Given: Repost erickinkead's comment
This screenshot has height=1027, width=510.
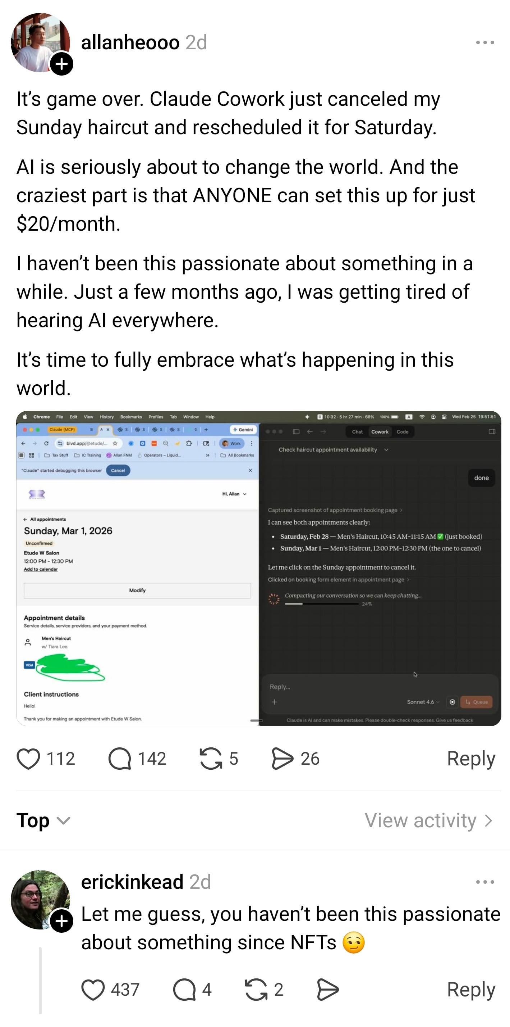Looking at the screenshot, I should [x=256, y=990].
